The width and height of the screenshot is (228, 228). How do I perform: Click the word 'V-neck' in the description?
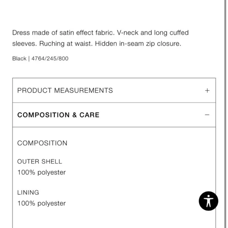127,33
